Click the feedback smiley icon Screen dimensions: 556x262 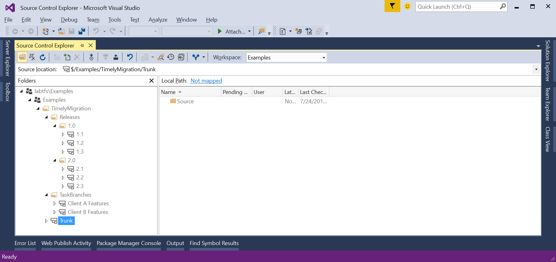click(407, 6)
